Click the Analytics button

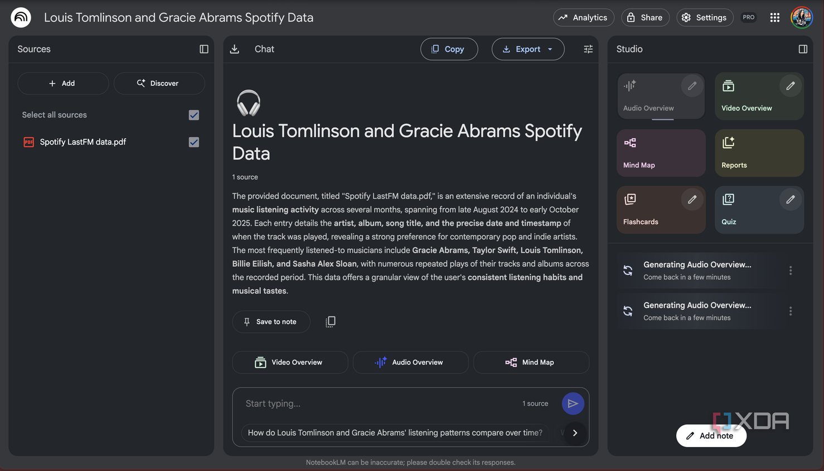[583, 17]
